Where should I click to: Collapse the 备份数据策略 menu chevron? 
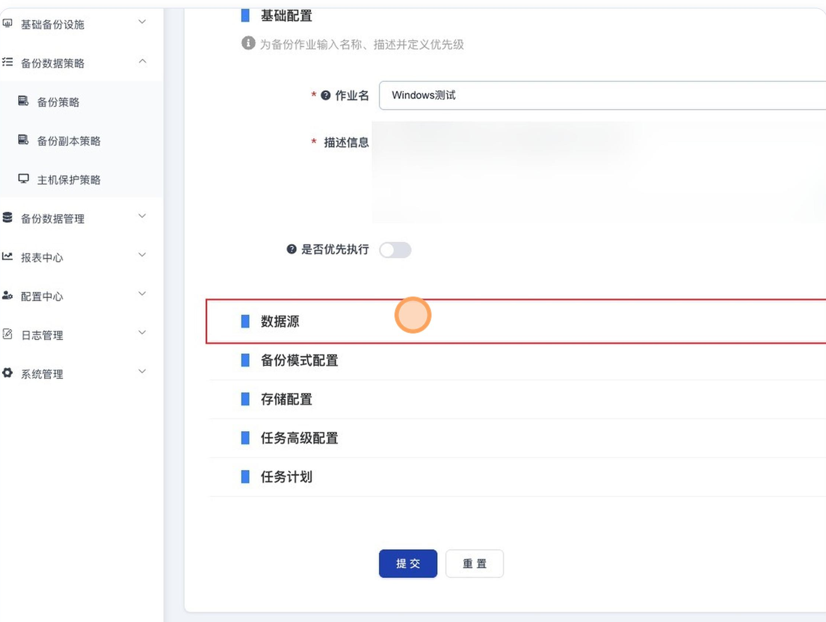click(142, 61)
